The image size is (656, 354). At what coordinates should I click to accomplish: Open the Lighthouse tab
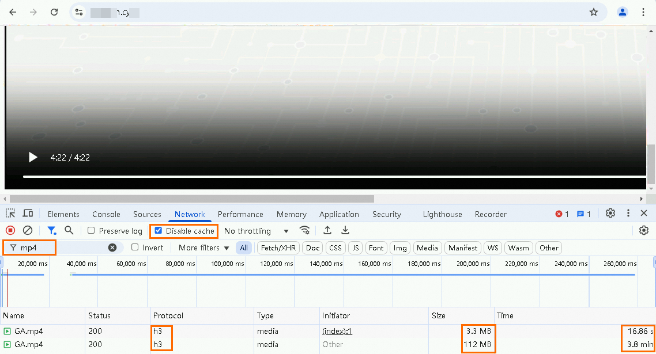click(x=442, y=214)
